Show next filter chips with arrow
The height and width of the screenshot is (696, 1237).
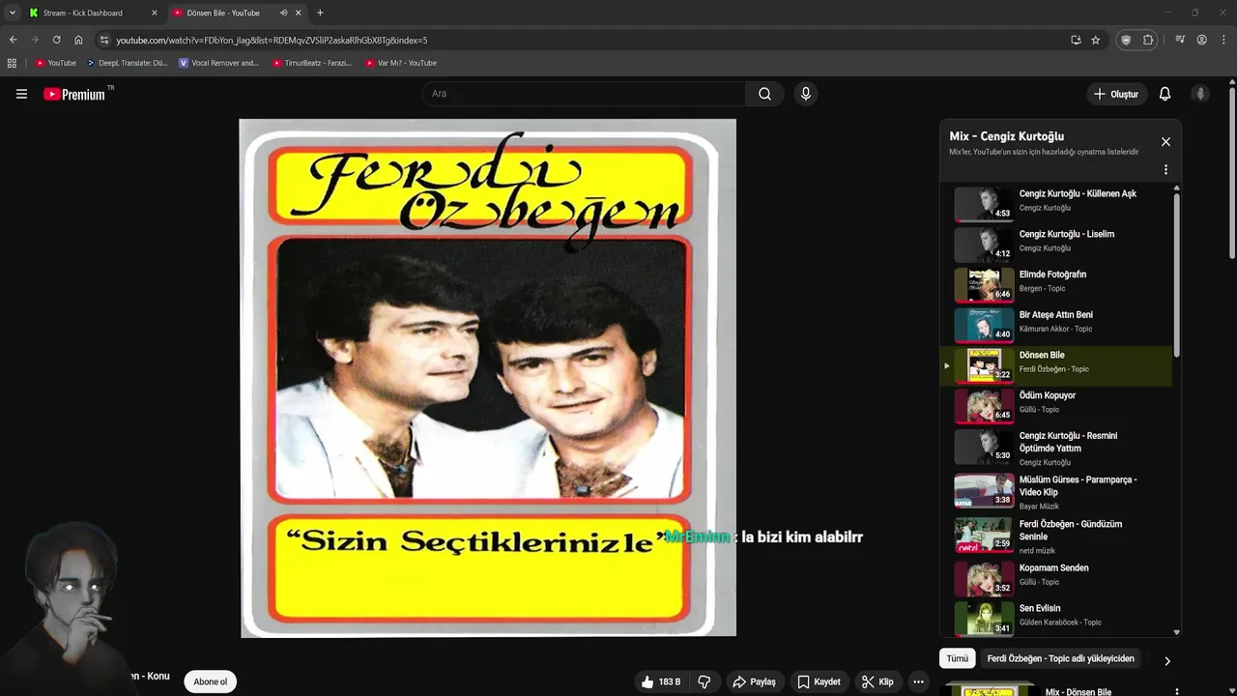[1166, 661]
